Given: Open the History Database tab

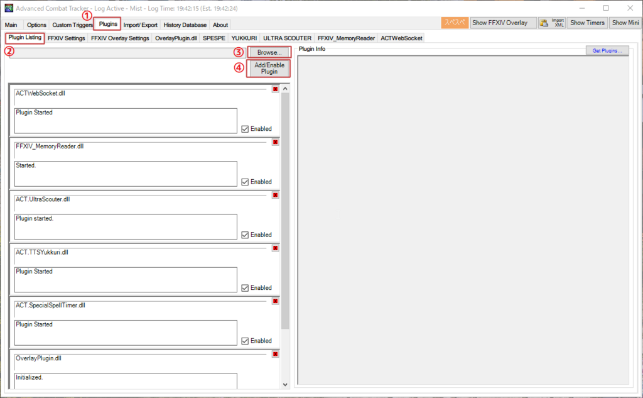Looking at the screenshot, I should pos(185,25).
